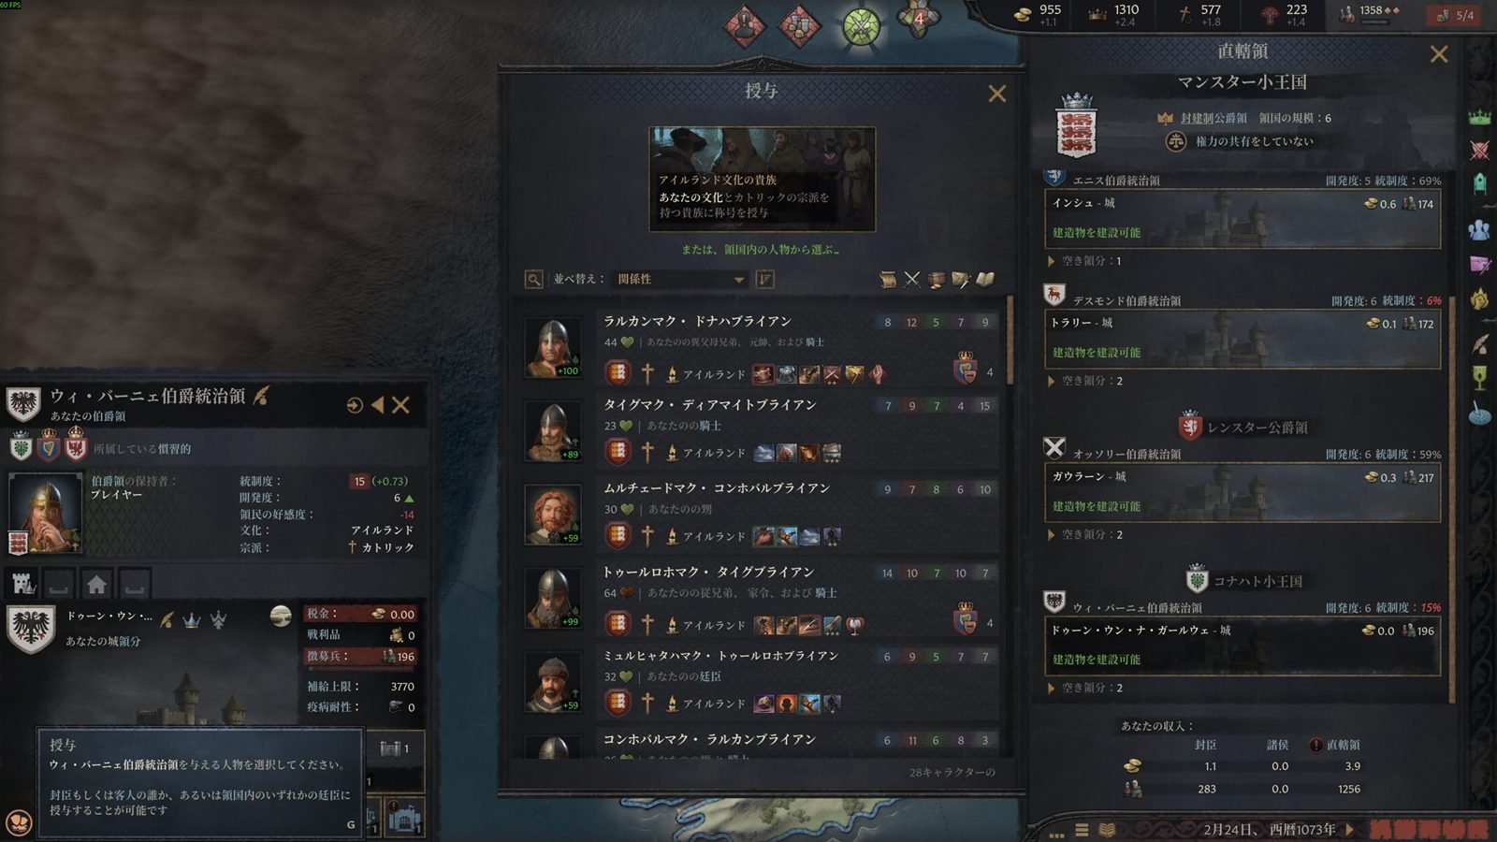1497x842 pixels.
Task: Click the レンスター公爵領 coat of arms icon
Action: point(1190,426)
